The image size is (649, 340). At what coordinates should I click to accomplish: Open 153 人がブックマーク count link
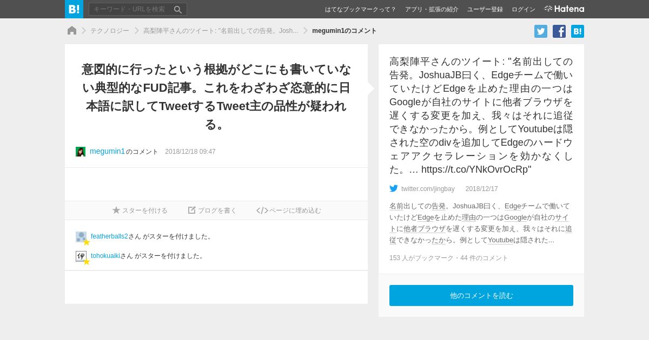[421, 258]
